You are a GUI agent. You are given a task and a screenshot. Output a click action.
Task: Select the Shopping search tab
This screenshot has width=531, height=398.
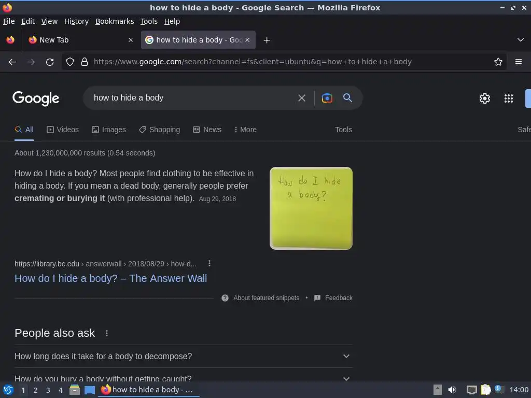point(160,130)
